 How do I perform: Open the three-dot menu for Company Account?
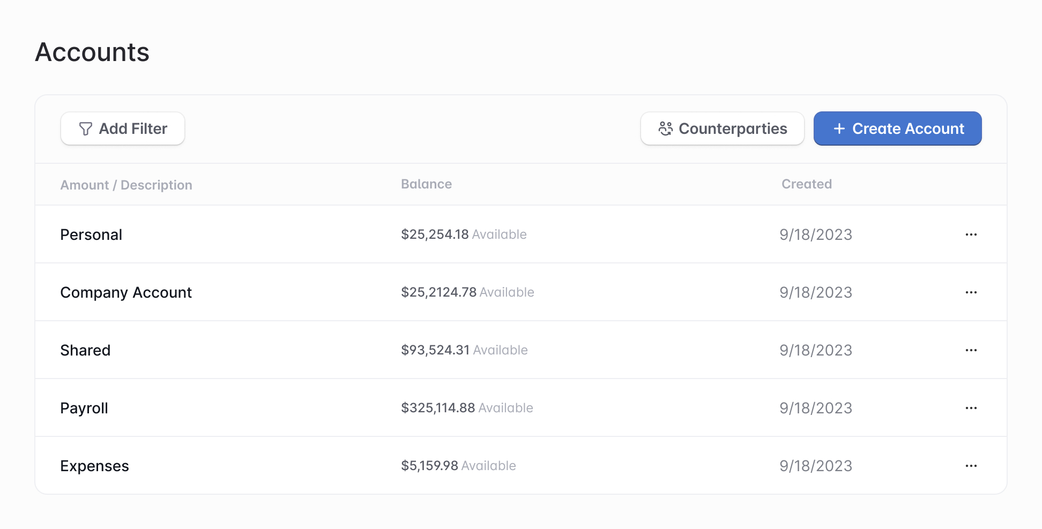(971, 292)
